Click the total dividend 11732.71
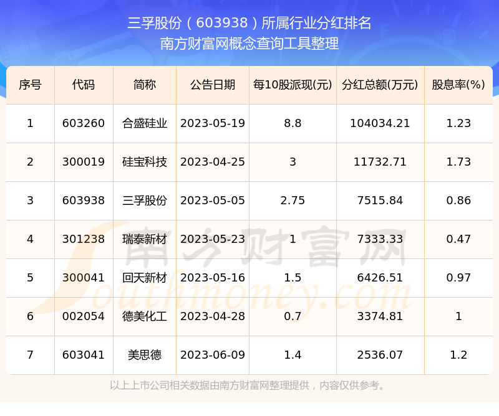This screenshot has width=499, height=416. click(x=380, y=162)
